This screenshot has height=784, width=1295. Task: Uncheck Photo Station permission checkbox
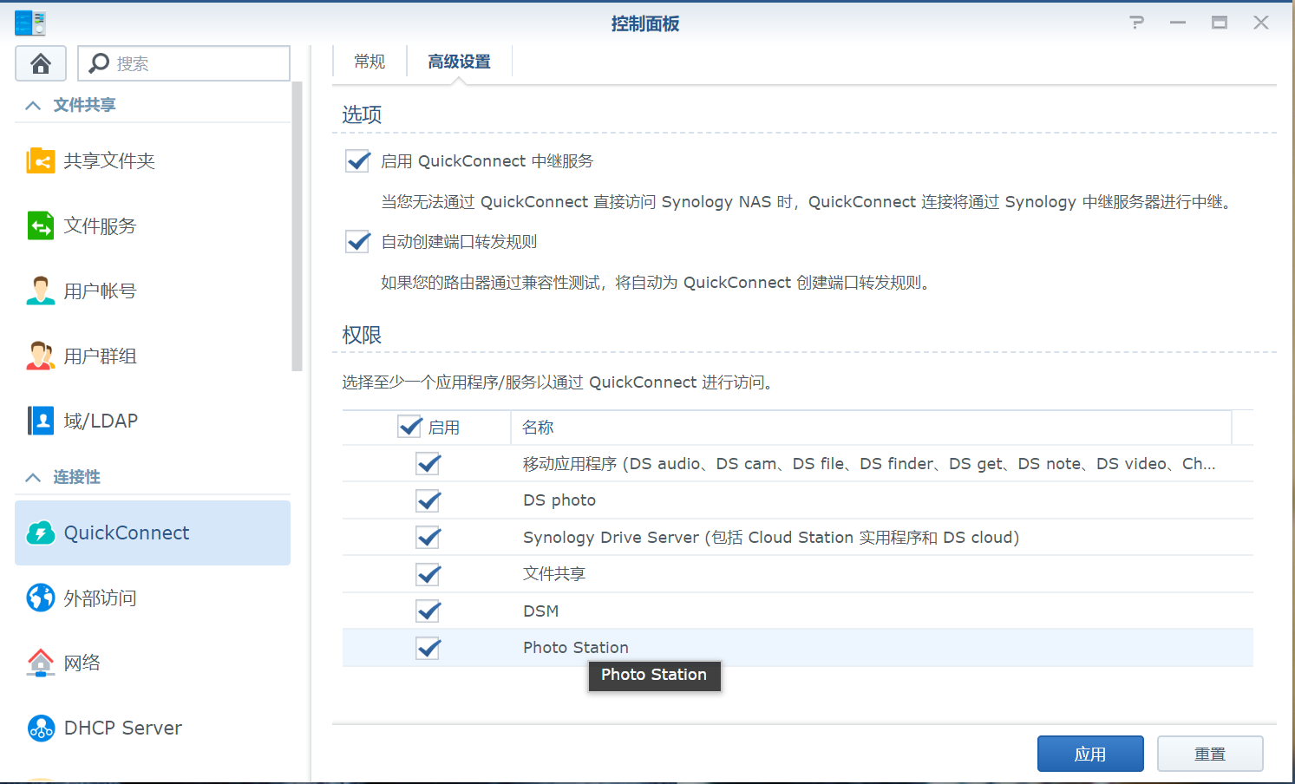pos(428,648)
